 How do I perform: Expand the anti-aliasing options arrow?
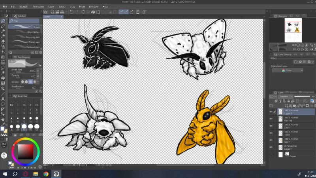(x=38, y=82)
